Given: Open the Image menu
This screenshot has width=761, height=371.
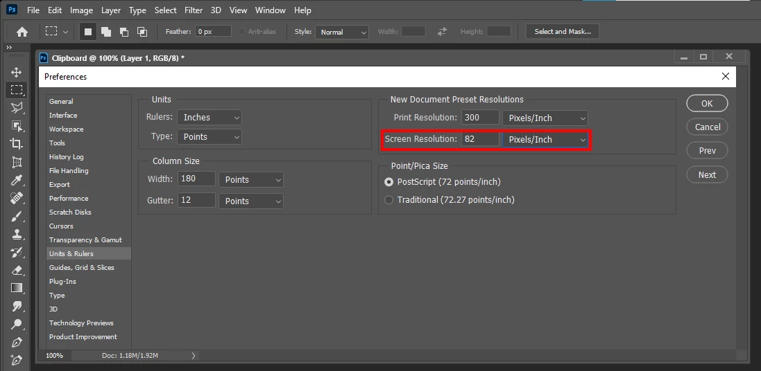Looking at the screenshot, I should (x=81, y=10).
